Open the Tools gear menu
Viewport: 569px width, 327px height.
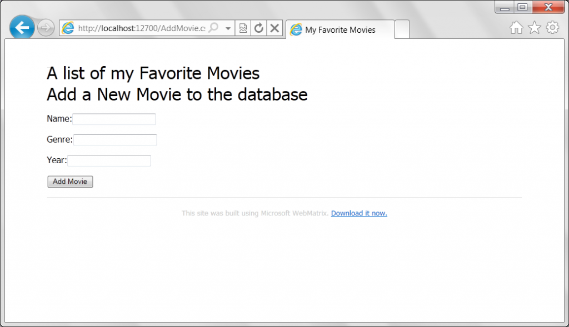[552, 28]
